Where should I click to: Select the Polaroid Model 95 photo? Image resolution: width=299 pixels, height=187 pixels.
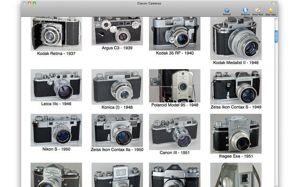[x=175, y=86]
